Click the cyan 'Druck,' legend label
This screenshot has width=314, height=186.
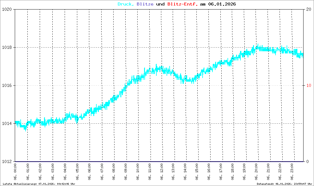coord(126,4)
